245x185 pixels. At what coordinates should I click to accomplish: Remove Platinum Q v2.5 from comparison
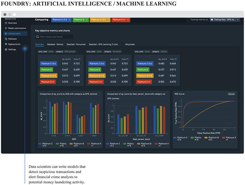coord(108,20)
